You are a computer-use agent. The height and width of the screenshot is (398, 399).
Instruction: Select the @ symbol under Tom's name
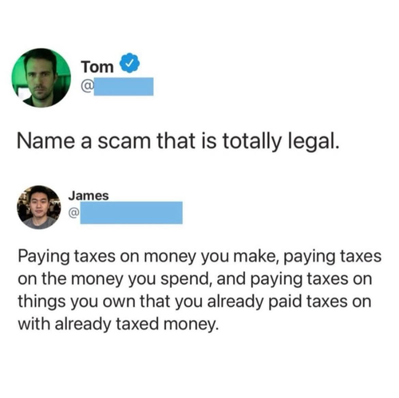(88, 87)
